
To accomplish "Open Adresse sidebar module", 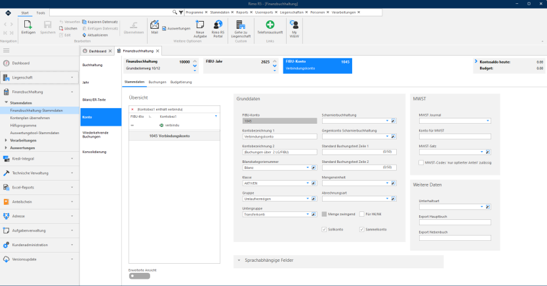I will tap(39, 216).
